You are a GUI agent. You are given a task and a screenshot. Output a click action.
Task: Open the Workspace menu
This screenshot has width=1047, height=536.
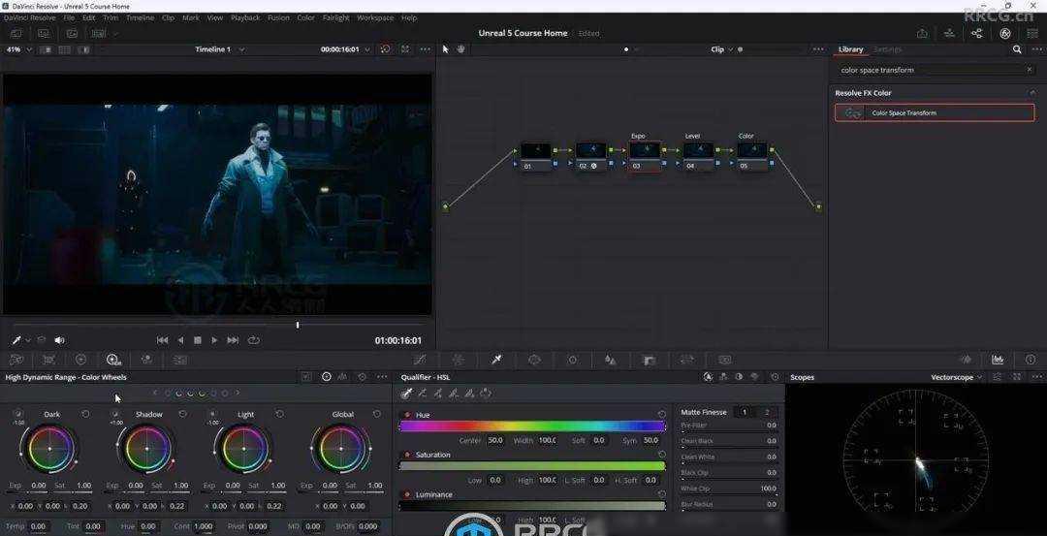click(x=375, y=18)
